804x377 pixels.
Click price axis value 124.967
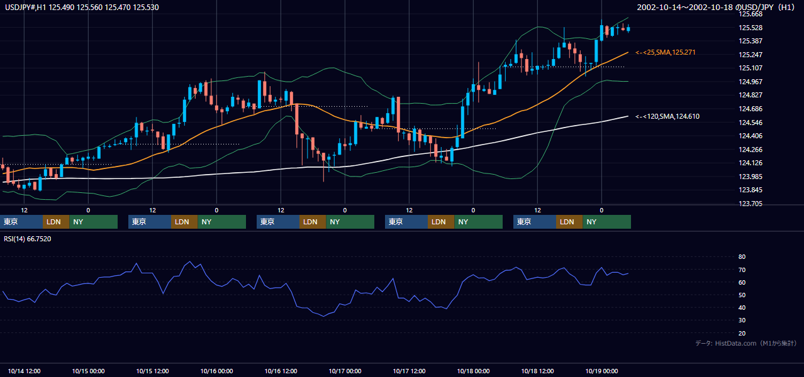click(751, 82)
